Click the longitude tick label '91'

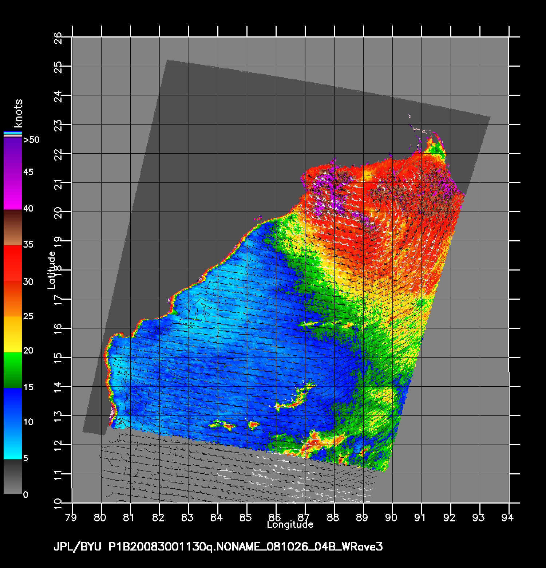click(x=420, y=517)
